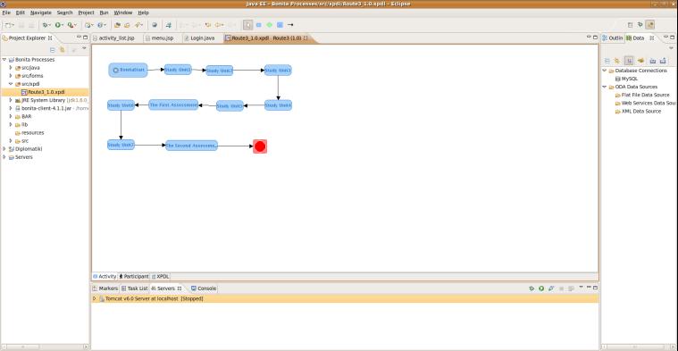
Task: Toggle Link with Editor in Project Explorer
Action: coord(63,50)
